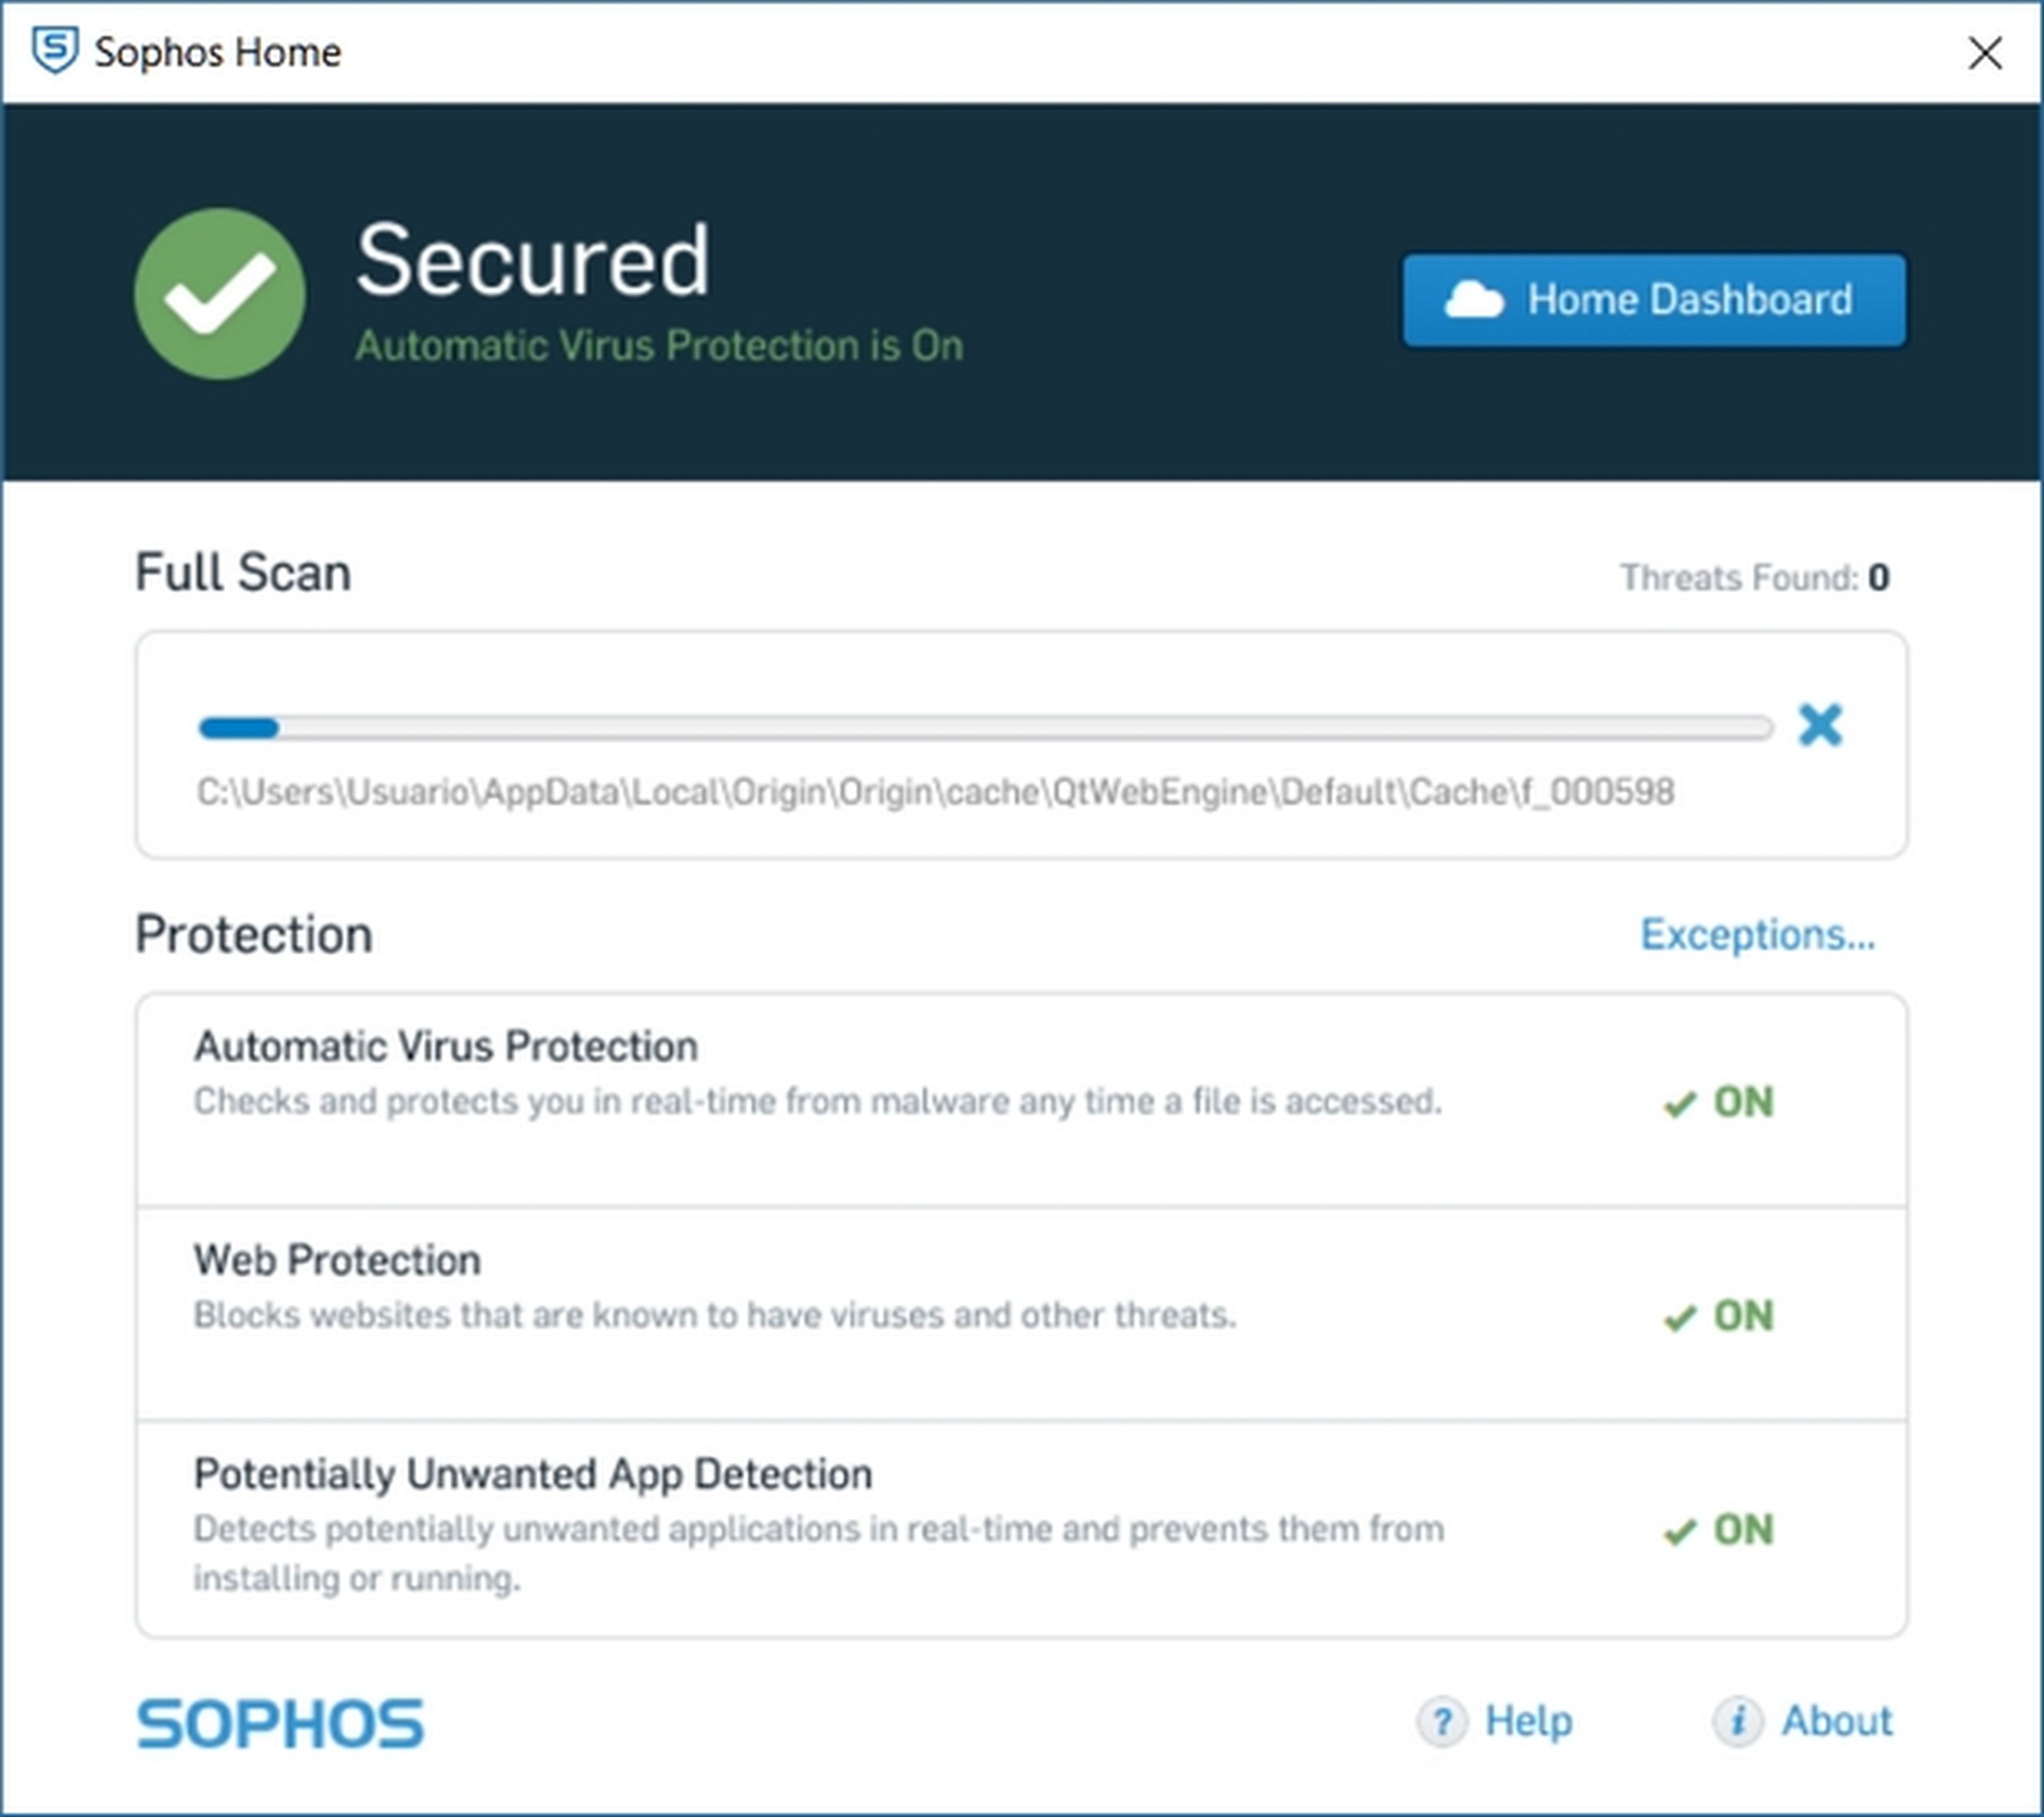Open the About link
The width and height of the screenshot is (2044, 1817).
tap(1836, 1721)
